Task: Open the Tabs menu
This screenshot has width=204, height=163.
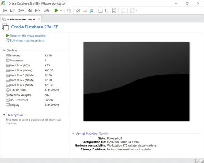Action: [38, 10]
